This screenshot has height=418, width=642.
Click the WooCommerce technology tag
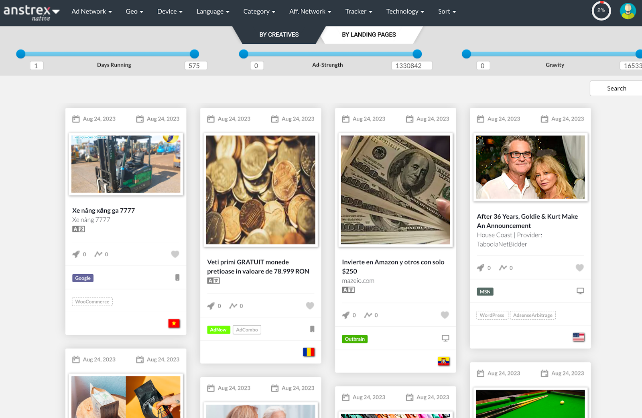pyautogui.click(x=92, y=301)
